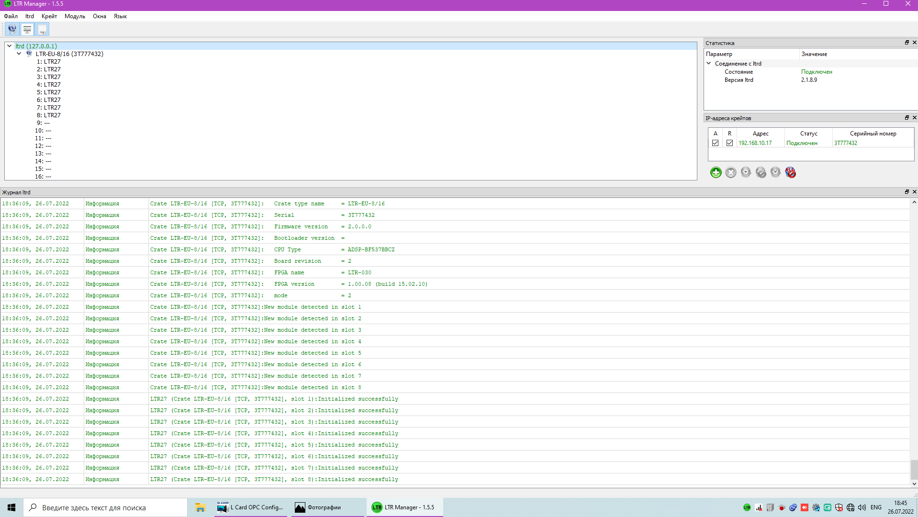Toggle the A checkbox for 192.168.10.17
Viewport: 918px width, 517px height.
click(x=716, y=143)
